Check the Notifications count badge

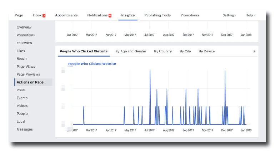click(x=110, y=16)
